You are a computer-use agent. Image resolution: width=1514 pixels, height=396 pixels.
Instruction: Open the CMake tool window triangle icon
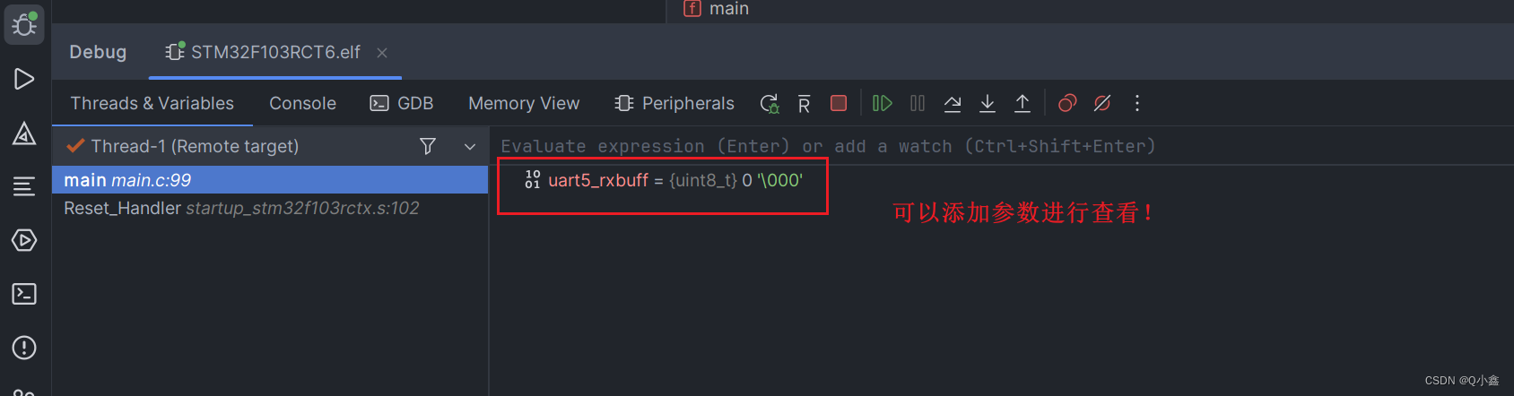(24, 133)
